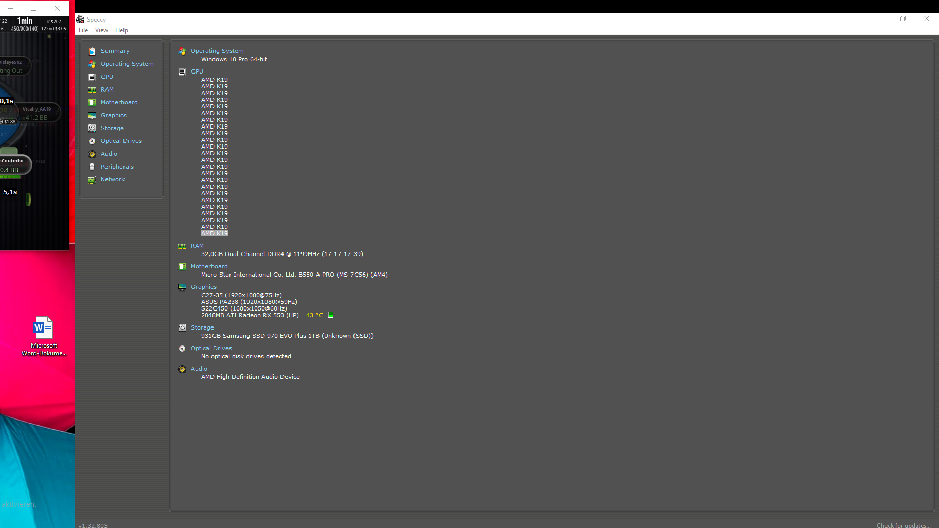Click the 43 °C temperature reading
Viewport: 939px width, 528px height.
click(315, 315)
